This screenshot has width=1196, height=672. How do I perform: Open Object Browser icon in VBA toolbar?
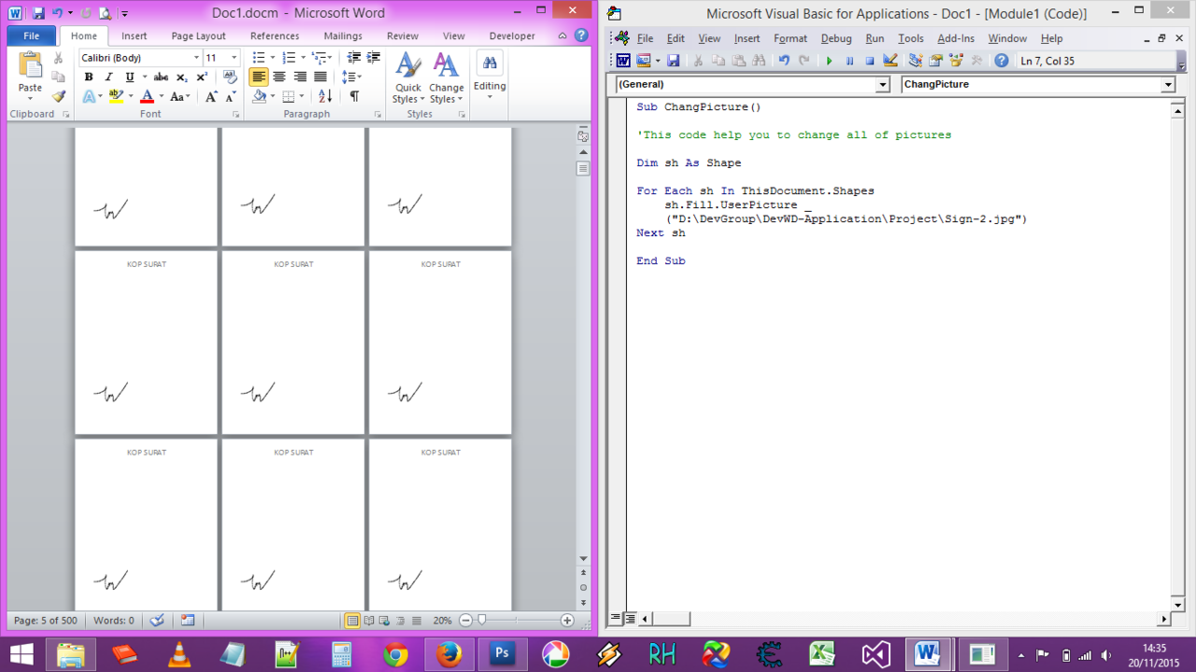pyautogui.click(x=956, y=61)
